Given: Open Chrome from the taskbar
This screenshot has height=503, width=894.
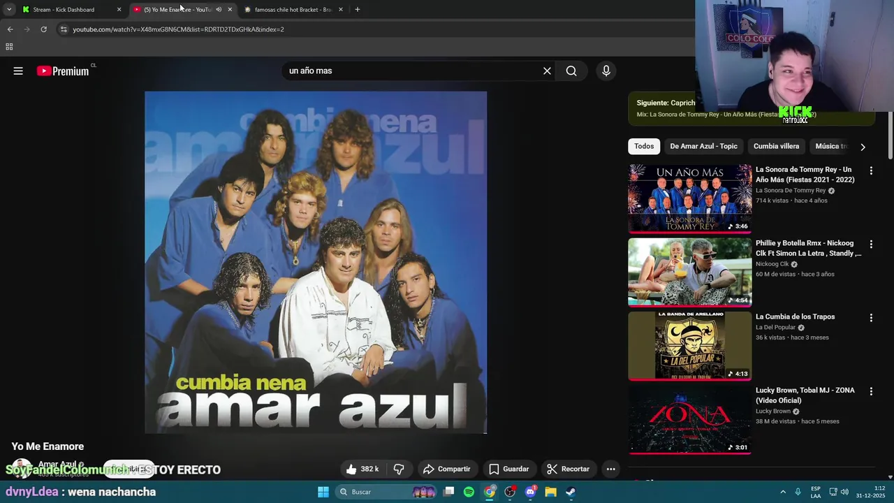Looking at the screenshot, I should pos(490,492).
